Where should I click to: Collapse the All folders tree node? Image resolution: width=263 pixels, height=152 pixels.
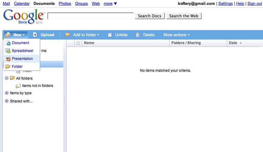[x=7, y=78]
